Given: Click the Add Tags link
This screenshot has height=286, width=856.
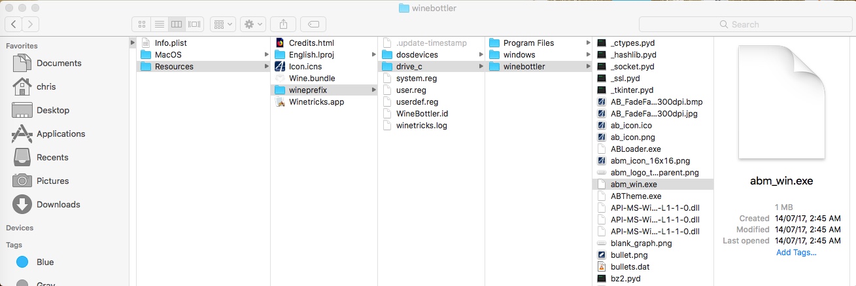Looking at the screenshot, I should point(797,252).
